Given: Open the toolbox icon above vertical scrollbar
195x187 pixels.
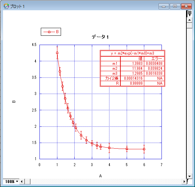Looking at the screenshot, I should [189, 13].
